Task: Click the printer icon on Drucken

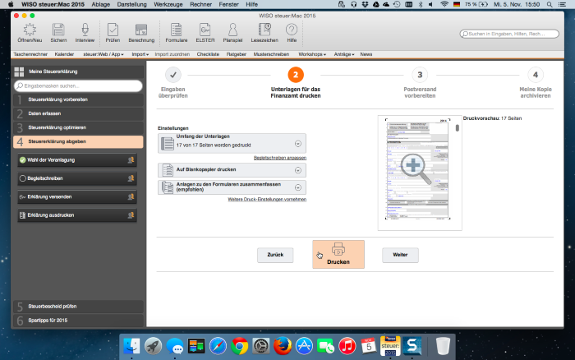Action: [x=338, y=250]
